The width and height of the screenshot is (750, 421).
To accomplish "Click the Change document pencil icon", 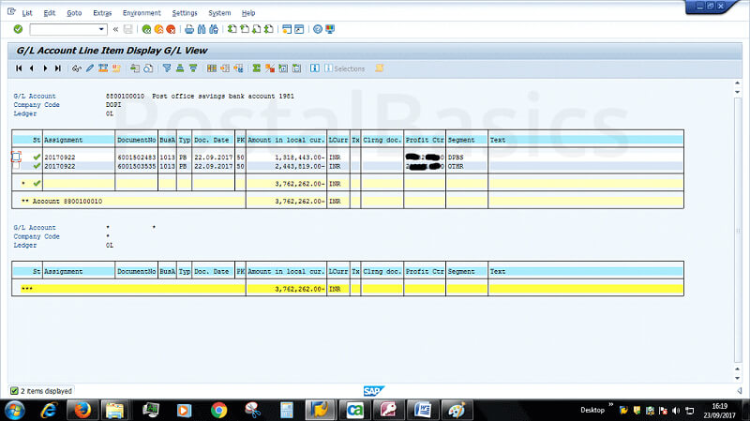I will [90, 68].
